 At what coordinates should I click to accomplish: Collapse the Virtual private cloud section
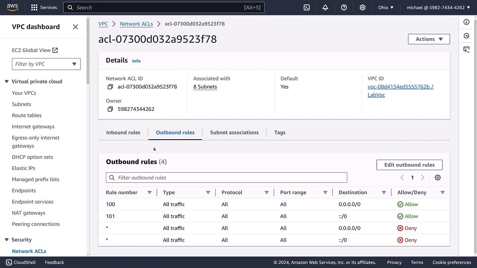[7, 82]
